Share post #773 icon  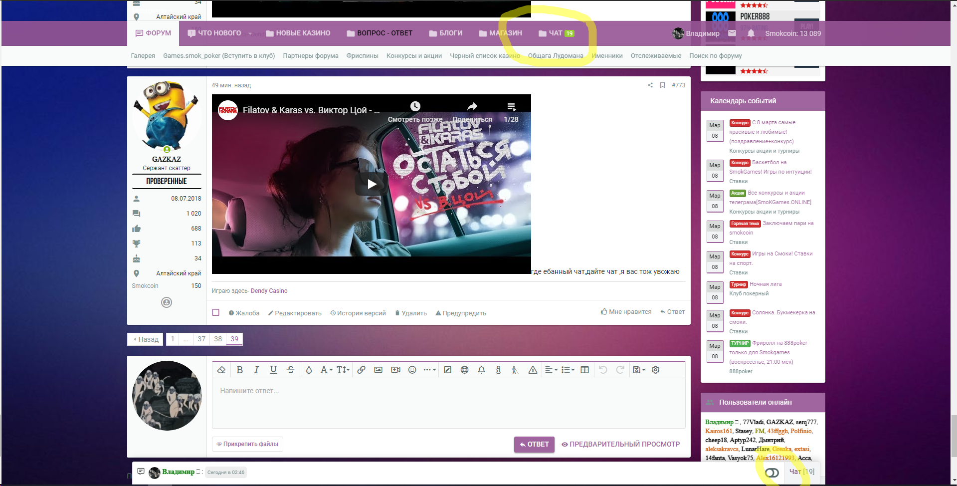point(650,85)
